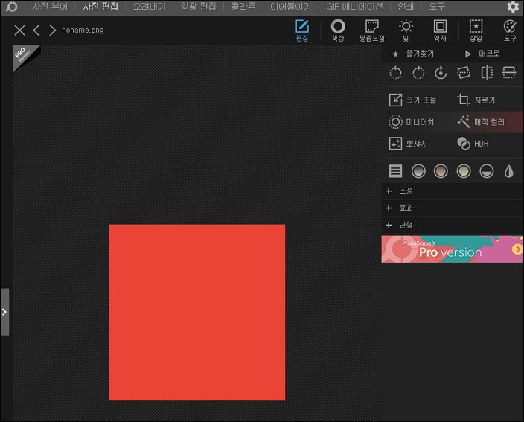The width and height of the screenshot is (524, 422).
Task: Apply the grayscale circle filter
Action: [x=418, y=171]
